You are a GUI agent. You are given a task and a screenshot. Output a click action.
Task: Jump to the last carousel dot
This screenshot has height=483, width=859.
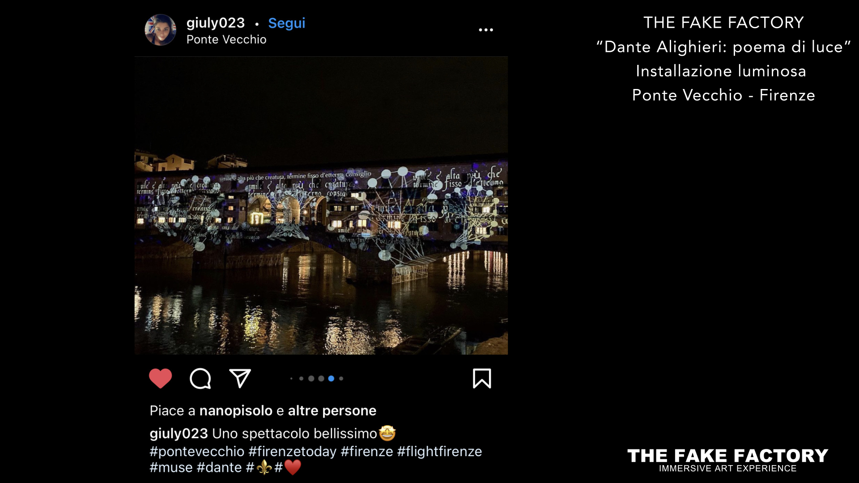point(341,378)
